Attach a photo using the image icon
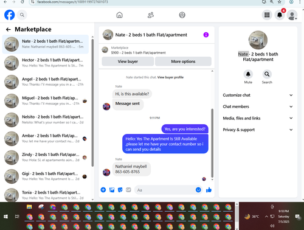This screenshot has width=304, height=230. coord(112,190)
